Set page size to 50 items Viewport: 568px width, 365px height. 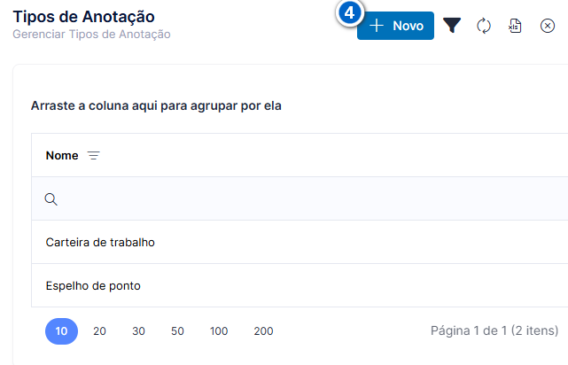pyautogui.click(x=177, y=331)
